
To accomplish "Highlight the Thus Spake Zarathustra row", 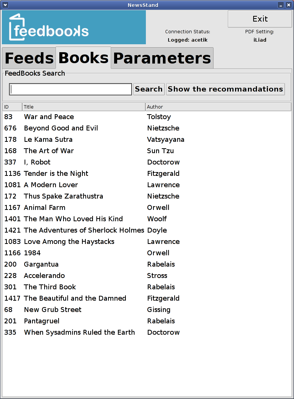I will pos(63,196).
